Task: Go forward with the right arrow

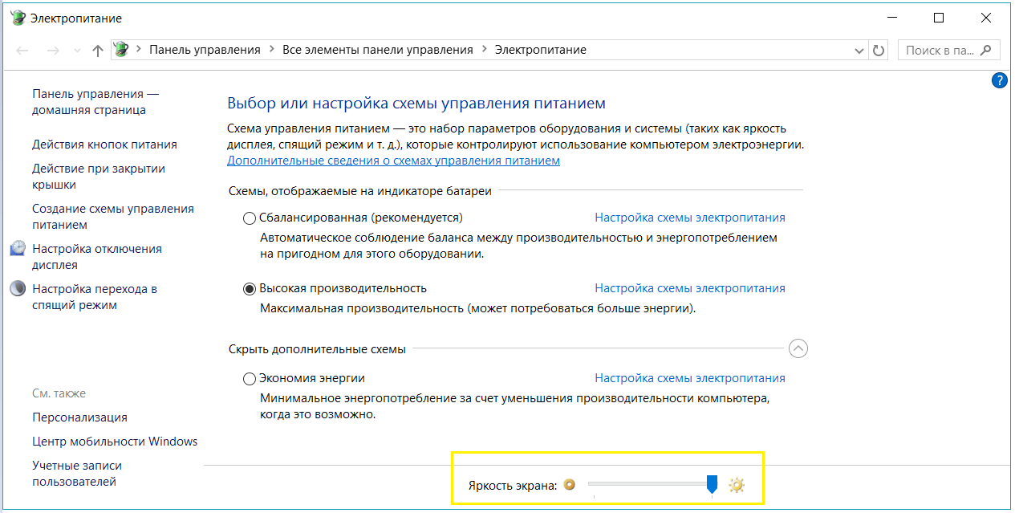Action: 53,50
